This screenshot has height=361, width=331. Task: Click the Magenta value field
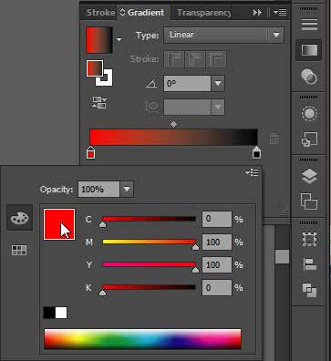pyautogui.click(x=217, y=242)
